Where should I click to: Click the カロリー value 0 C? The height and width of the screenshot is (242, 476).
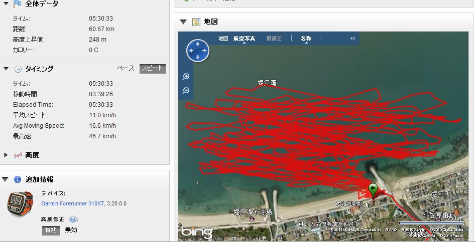(x=93, y=50)
